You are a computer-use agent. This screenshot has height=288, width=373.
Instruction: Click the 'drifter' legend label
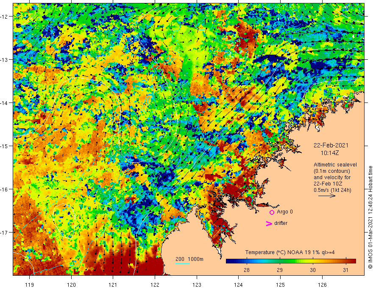[281, 223]
